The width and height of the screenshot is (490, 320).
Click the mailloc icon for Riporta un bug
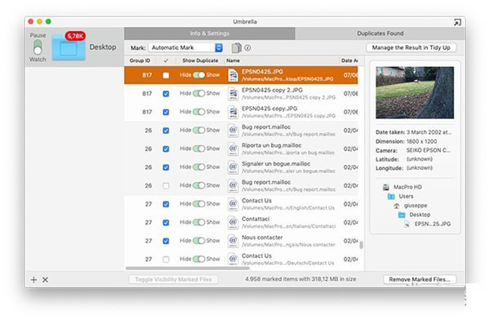(x=233, y=149)
